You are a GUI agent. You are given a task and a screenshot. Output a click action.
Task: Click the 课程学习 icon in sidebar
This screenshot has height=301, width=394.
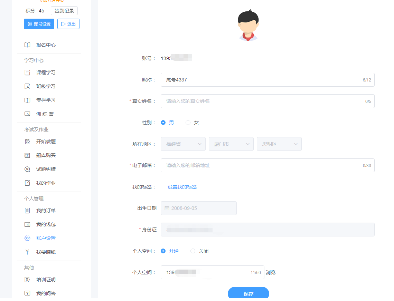click(x=27, y=72)
